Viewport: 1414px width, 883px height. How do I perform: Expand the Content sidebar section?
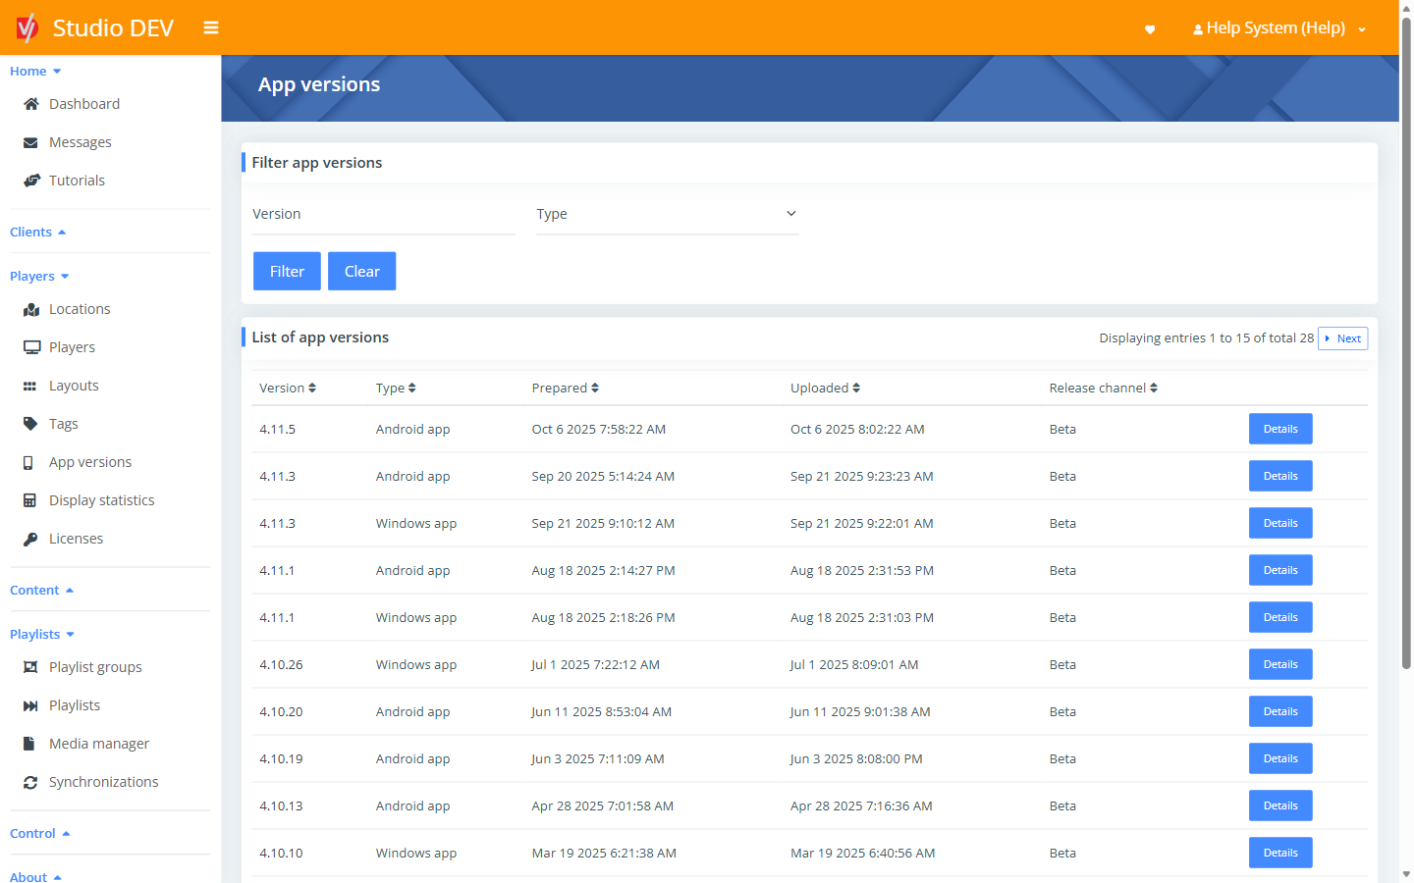coord(42,590)
